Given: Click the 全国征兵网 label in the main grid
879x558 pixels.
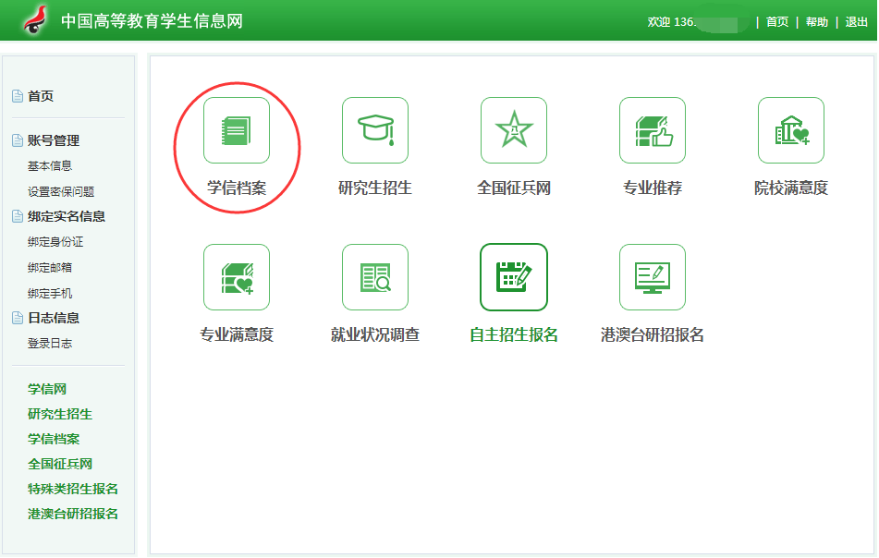Looking at the screenshot, I should [x=514, y=188].
